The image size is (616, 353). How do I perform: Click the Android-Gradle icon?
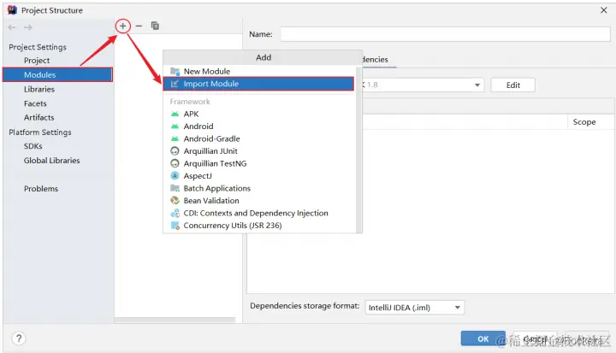click(175, 138)
